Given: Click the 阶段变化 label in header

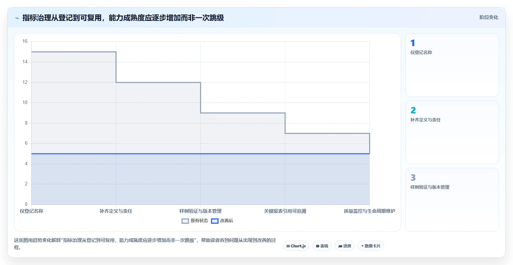Looking at the screenshot, I should 489,17.
